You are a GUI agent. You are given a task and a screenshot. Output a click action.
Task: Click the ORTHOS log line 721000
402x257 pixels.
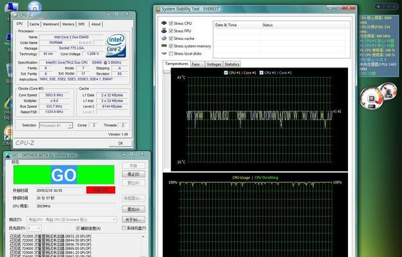[x=50, y=236]
